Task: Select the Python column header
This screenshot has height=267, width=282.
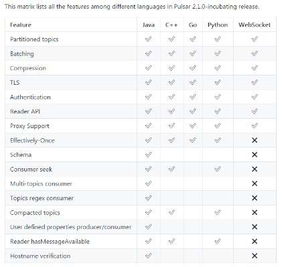Action: tap(218, 25)
